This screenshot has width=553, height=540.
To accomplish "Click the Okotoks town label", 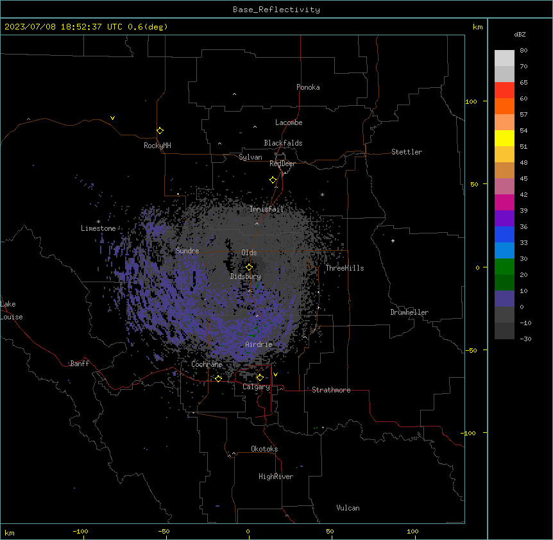I will pos(264,449).
